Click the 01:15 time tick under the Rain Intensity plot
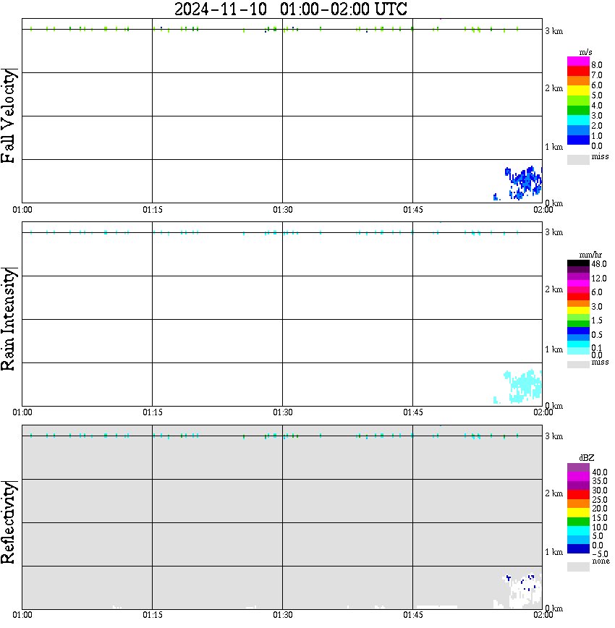 pos(153,412)
